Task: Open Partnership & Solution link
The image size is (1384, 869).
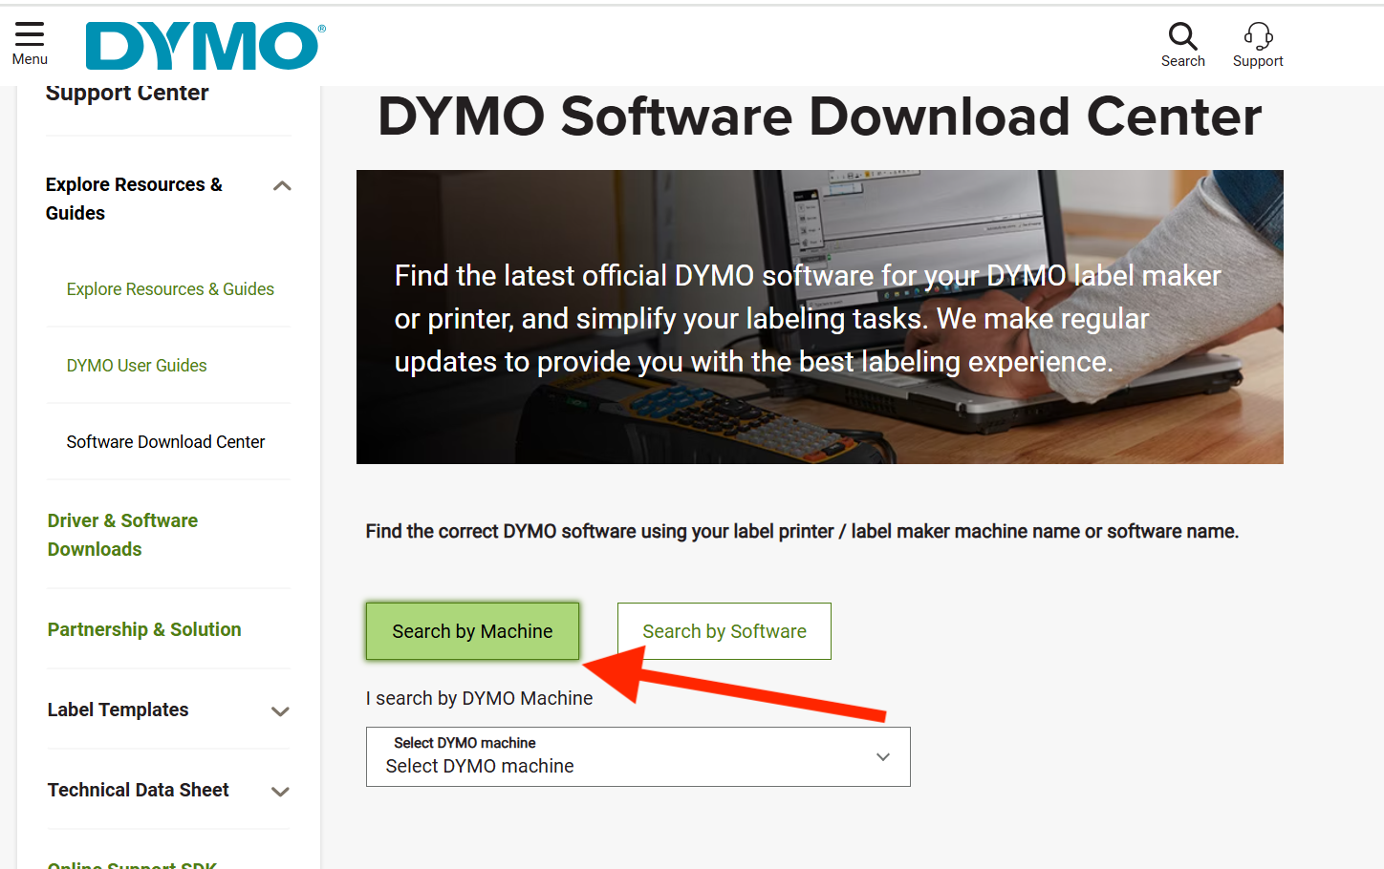Action: click(144, 629)
